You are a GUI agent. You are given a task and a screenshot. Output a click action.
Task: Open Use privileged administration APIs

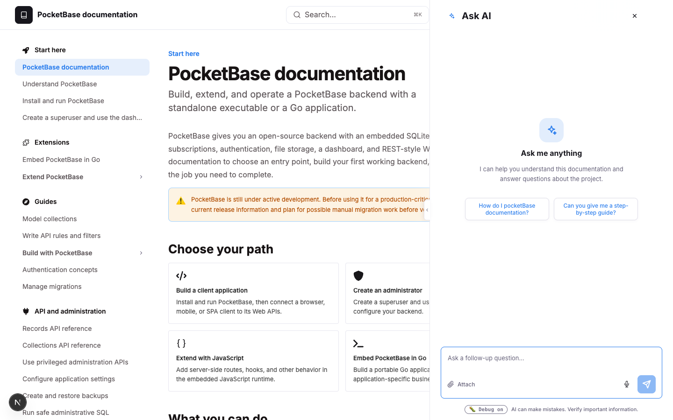(82, 362)
